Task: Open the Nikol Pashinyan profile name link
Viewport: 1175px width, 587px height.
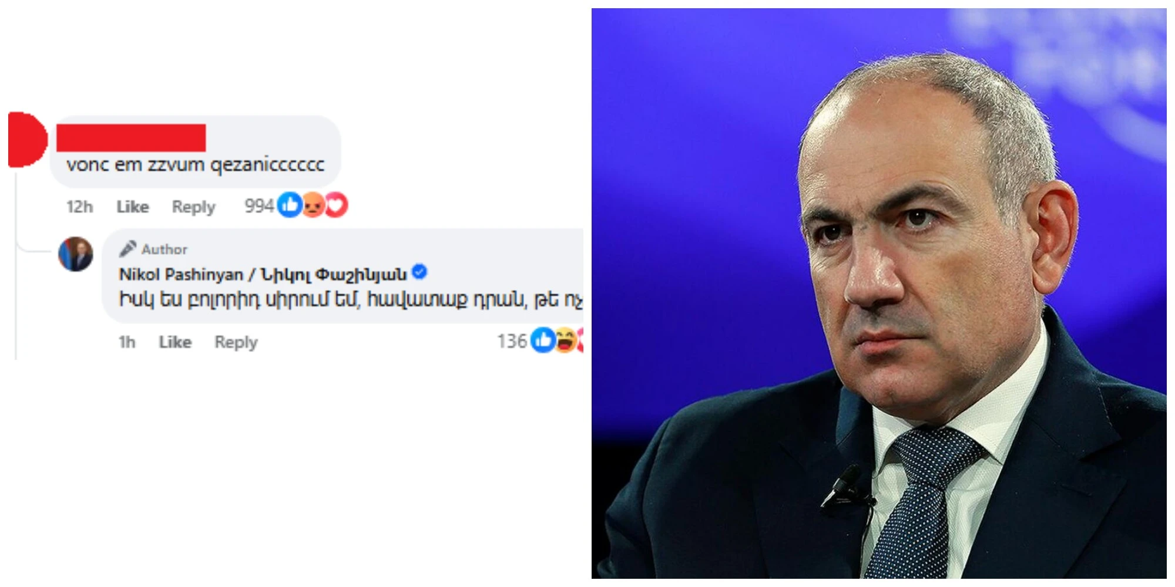Action: point(263,274)
